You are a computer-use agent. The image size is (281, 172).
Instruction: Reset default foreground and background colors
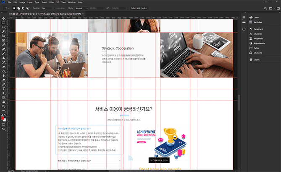(x=2, y=115)
